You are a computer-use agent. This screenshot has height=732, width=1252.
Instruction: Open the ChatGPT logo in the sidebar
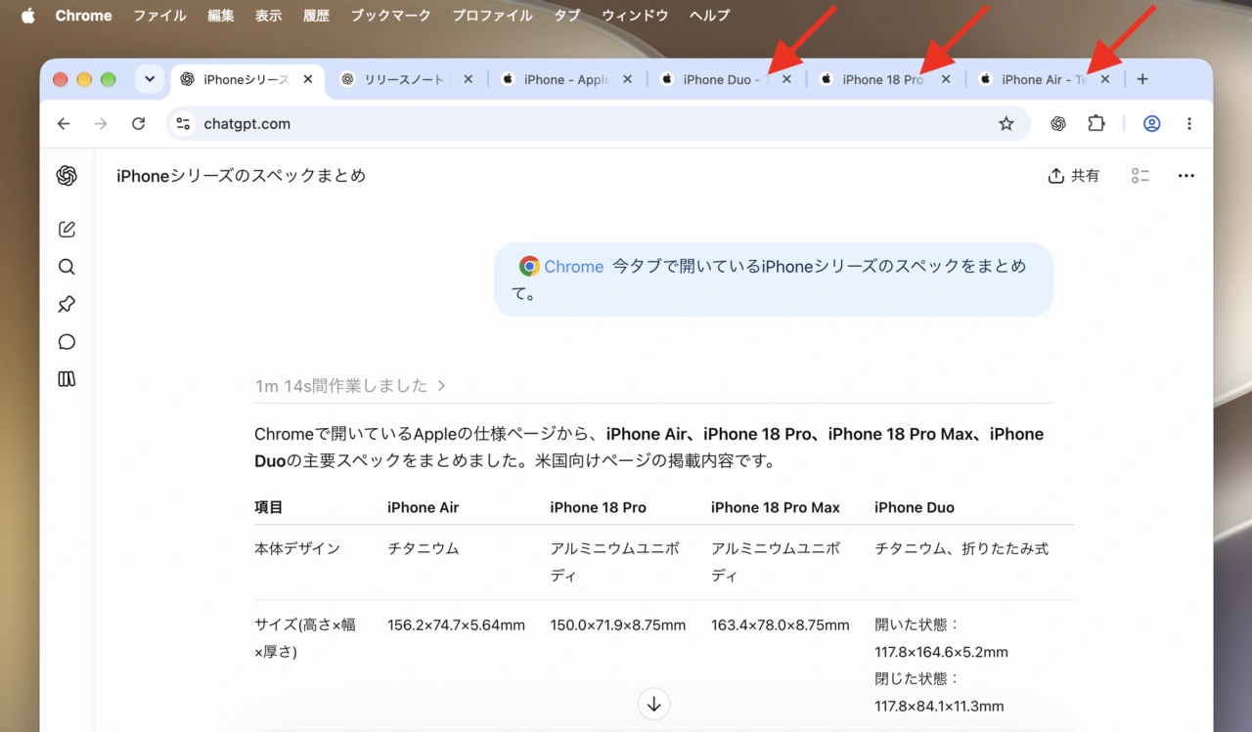pyautogui.click(x=67, y=176)
